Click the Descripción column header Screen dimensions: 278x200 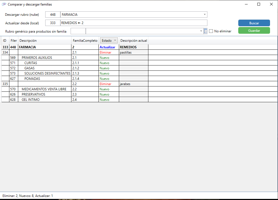28,41
